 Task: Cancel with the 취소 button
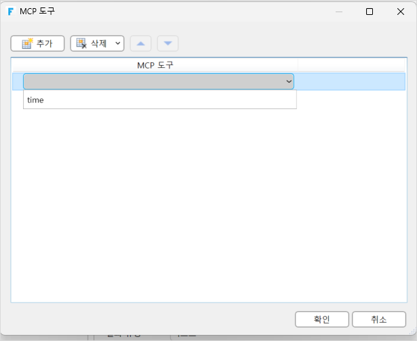coord(379,319)
